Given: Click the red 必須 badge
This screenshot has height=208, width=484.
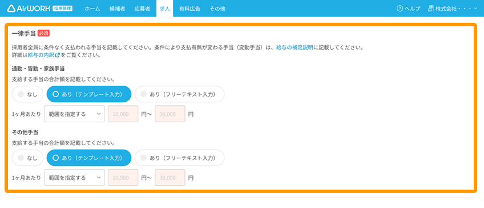Looking at the screenshot, I should (43, 33).
